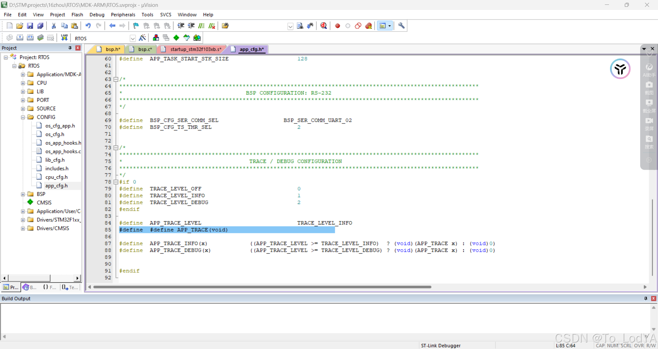Open the SVCS menu

166,15
